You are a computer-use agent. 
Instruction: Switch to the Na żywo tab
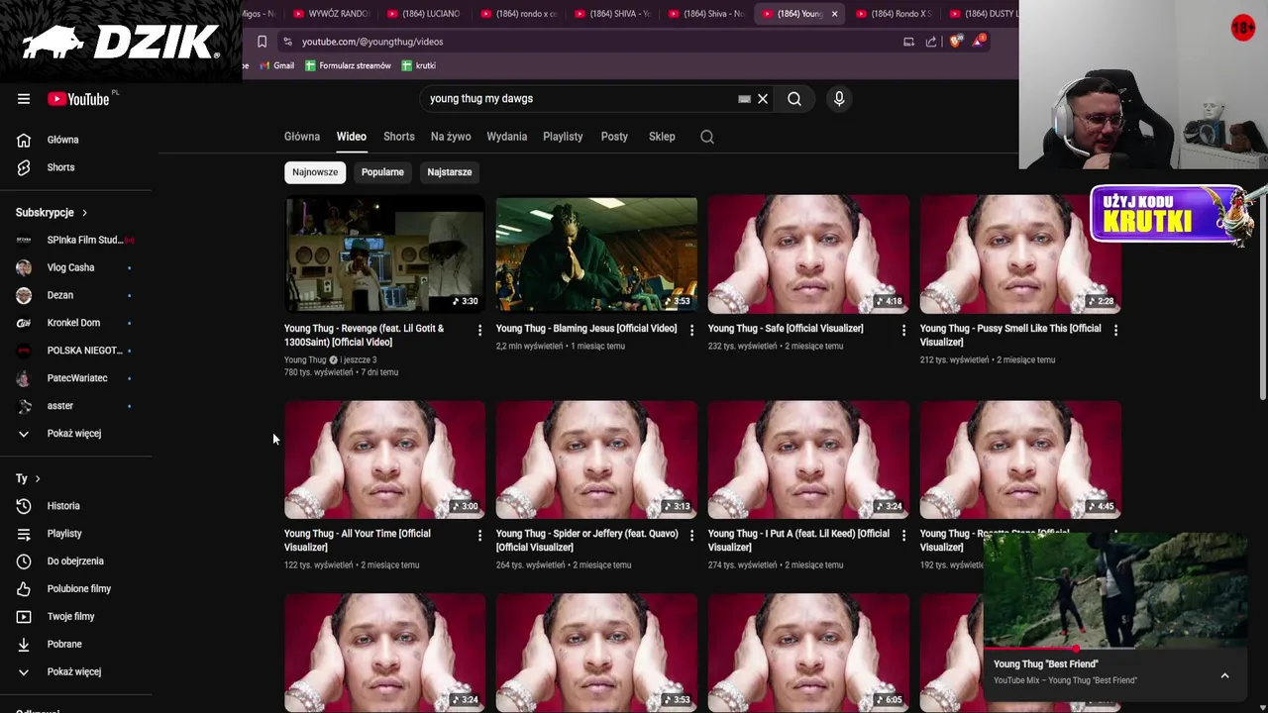click(451, 137)
